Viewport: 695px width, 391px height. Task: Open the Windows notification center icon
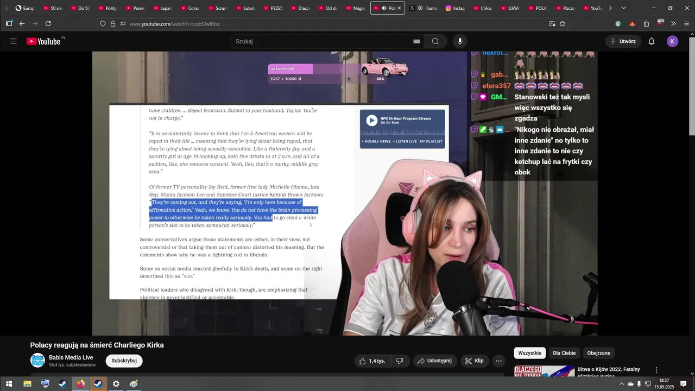point(684,384)
